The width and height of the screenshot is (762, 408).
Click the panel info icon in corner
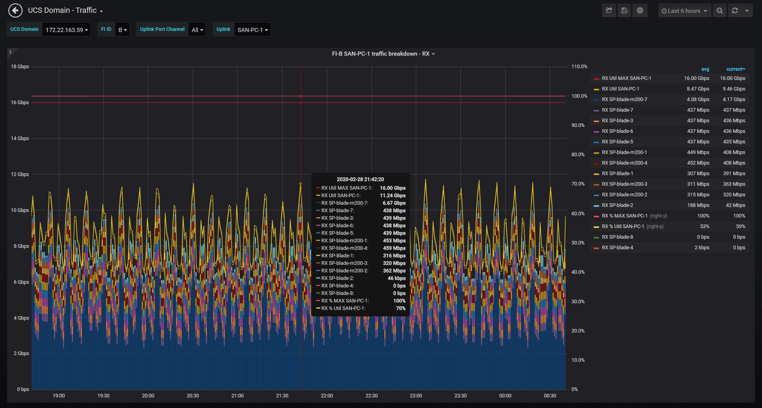[x=10, y=52]
